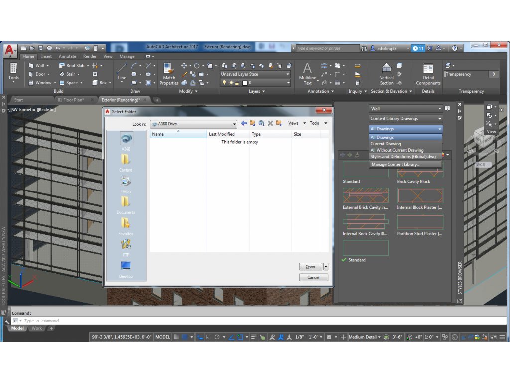Viewport: 510px width, 382px height.
Task: Open the Desktop location in the Select Folder sidebar
Action: click(126, 269)
